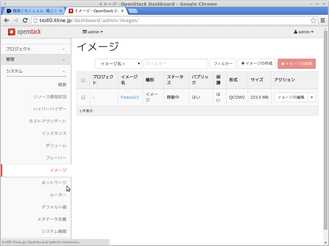Open a new browser tab
329x246 pixels.
click(133, 11)
